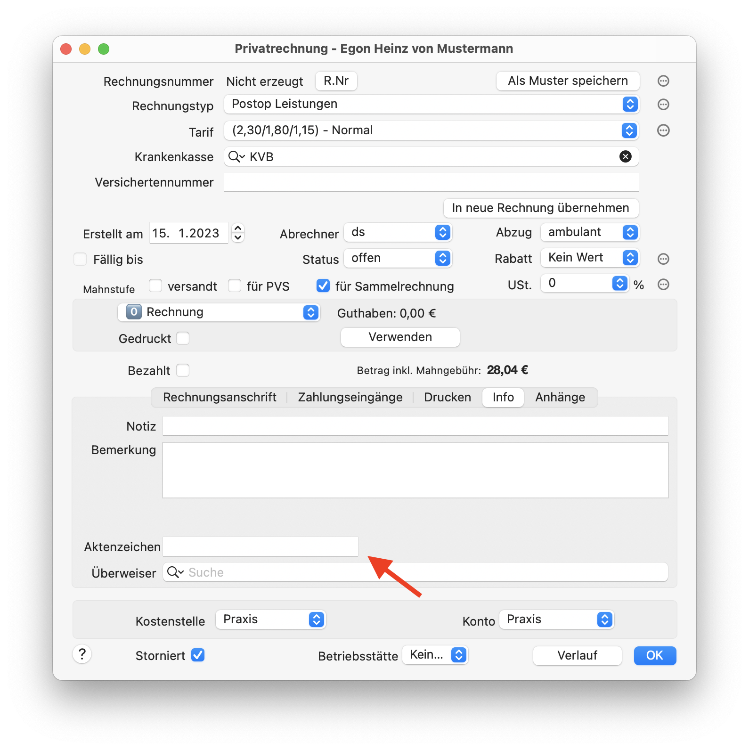Click the Verwenden button
Image resolution: width=749 pixels, height=750 pixels.
pos(400,337)
